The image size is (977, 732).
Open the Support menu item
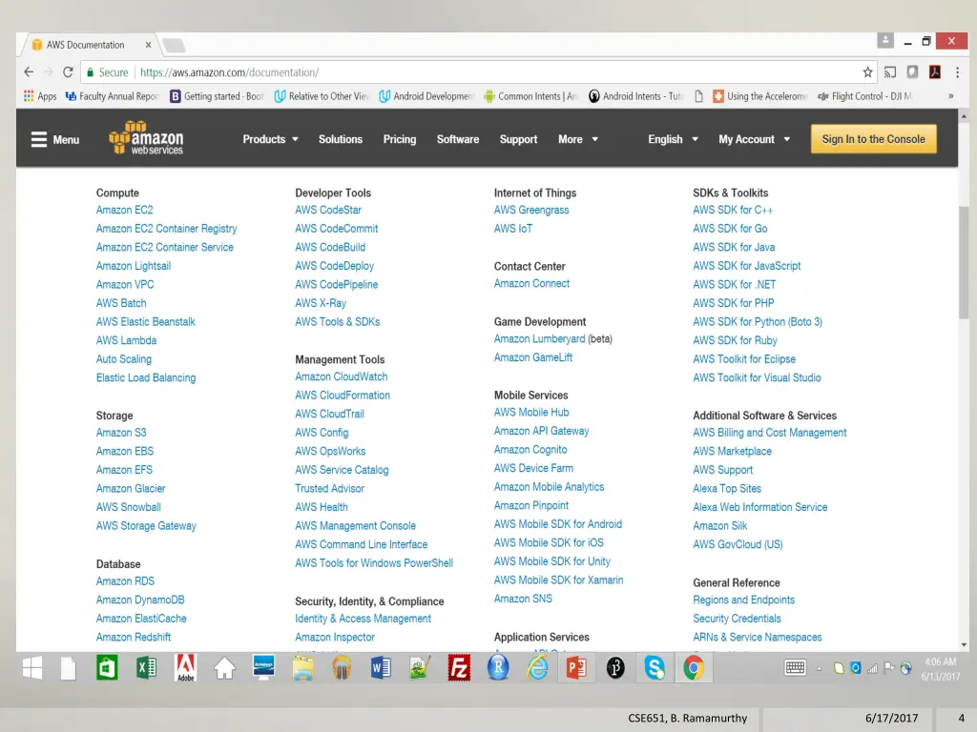(x=518, y=139)
